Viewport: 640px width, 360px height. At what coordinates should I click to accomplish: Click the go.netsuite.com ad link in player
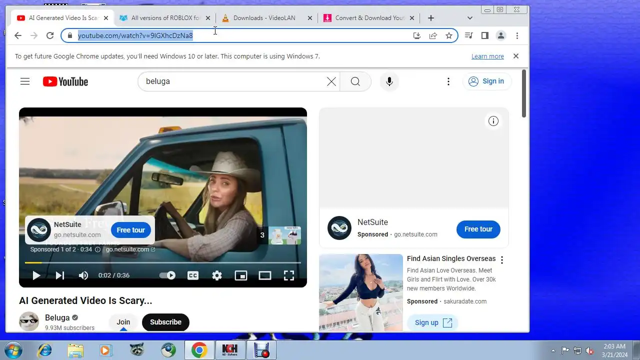point(130,249)
